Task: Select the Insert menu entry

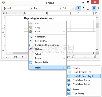Action: click(x=48, y=68)
